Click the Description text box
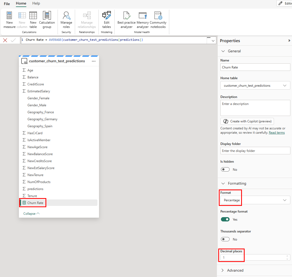Image resolution: width=292 pixels, height=277 pixels. (255, 108)
